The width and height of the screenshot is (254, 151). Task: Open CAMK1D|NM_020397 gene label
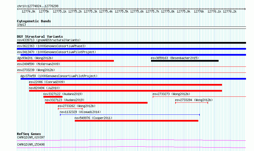[x=31, y=137]
